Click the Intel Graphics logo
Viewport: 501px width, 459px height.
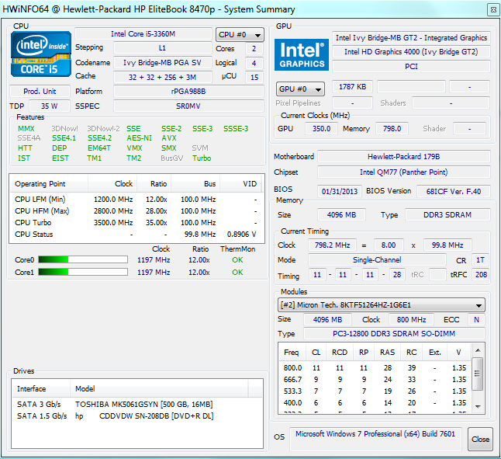click(x=302, y=54)
